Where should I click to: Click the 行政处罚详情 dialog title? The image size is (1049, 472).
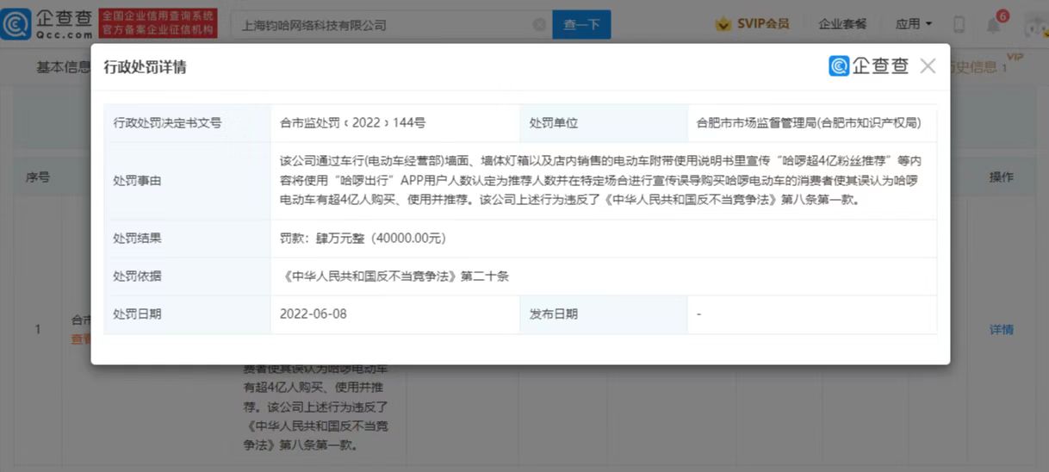click(x=145, y=67)
